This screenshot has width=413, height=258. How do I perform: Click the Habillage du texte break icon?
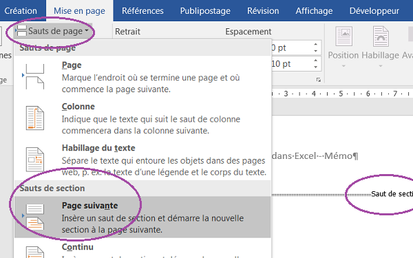pos(35,160)
